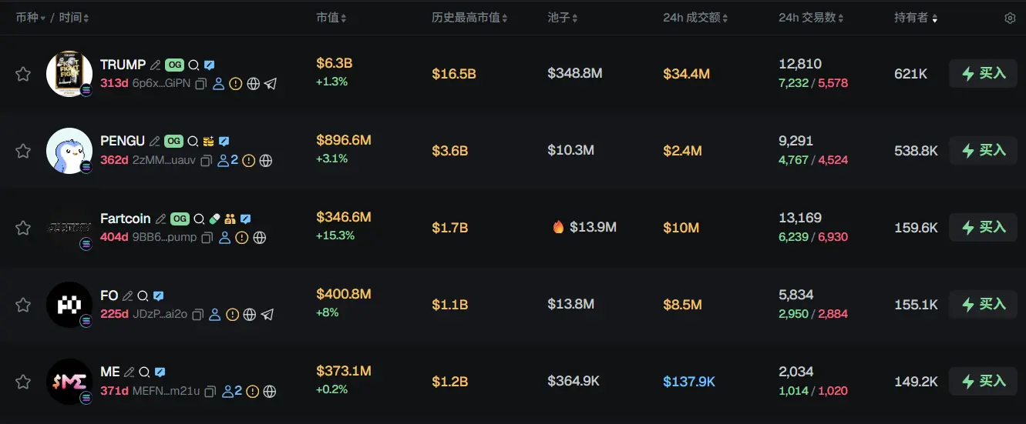Star the Fartcoin token row
The height and width of the screenshot is (424, 1026).
(23, 228)
